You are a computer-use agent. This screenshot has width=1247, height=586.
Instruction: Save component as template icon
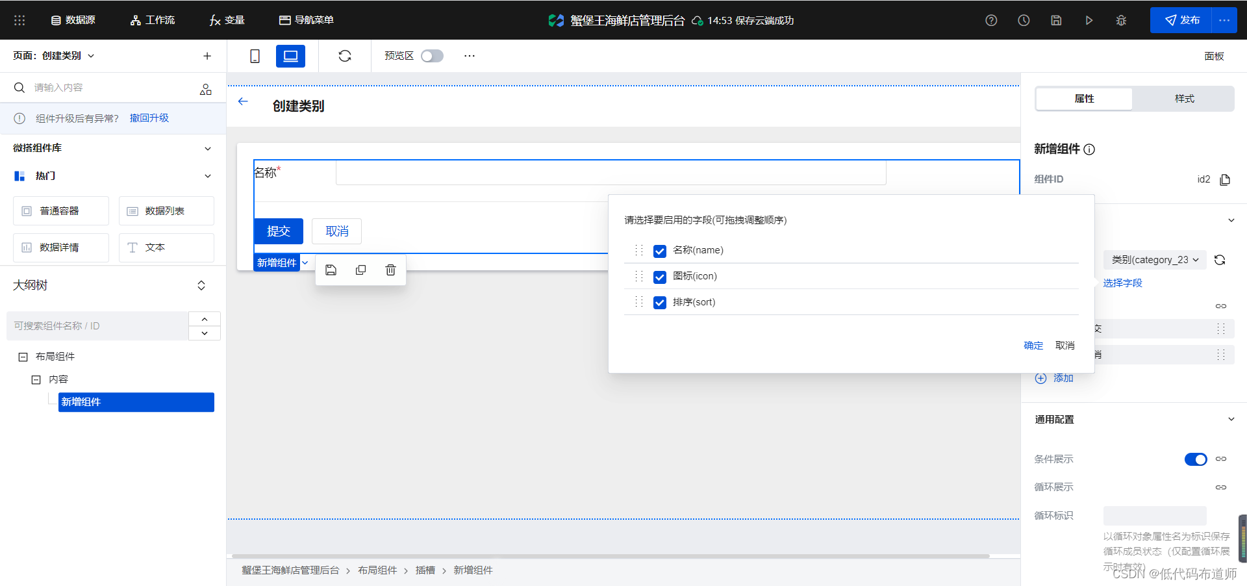pyautogui.click(x=331, y=270)
